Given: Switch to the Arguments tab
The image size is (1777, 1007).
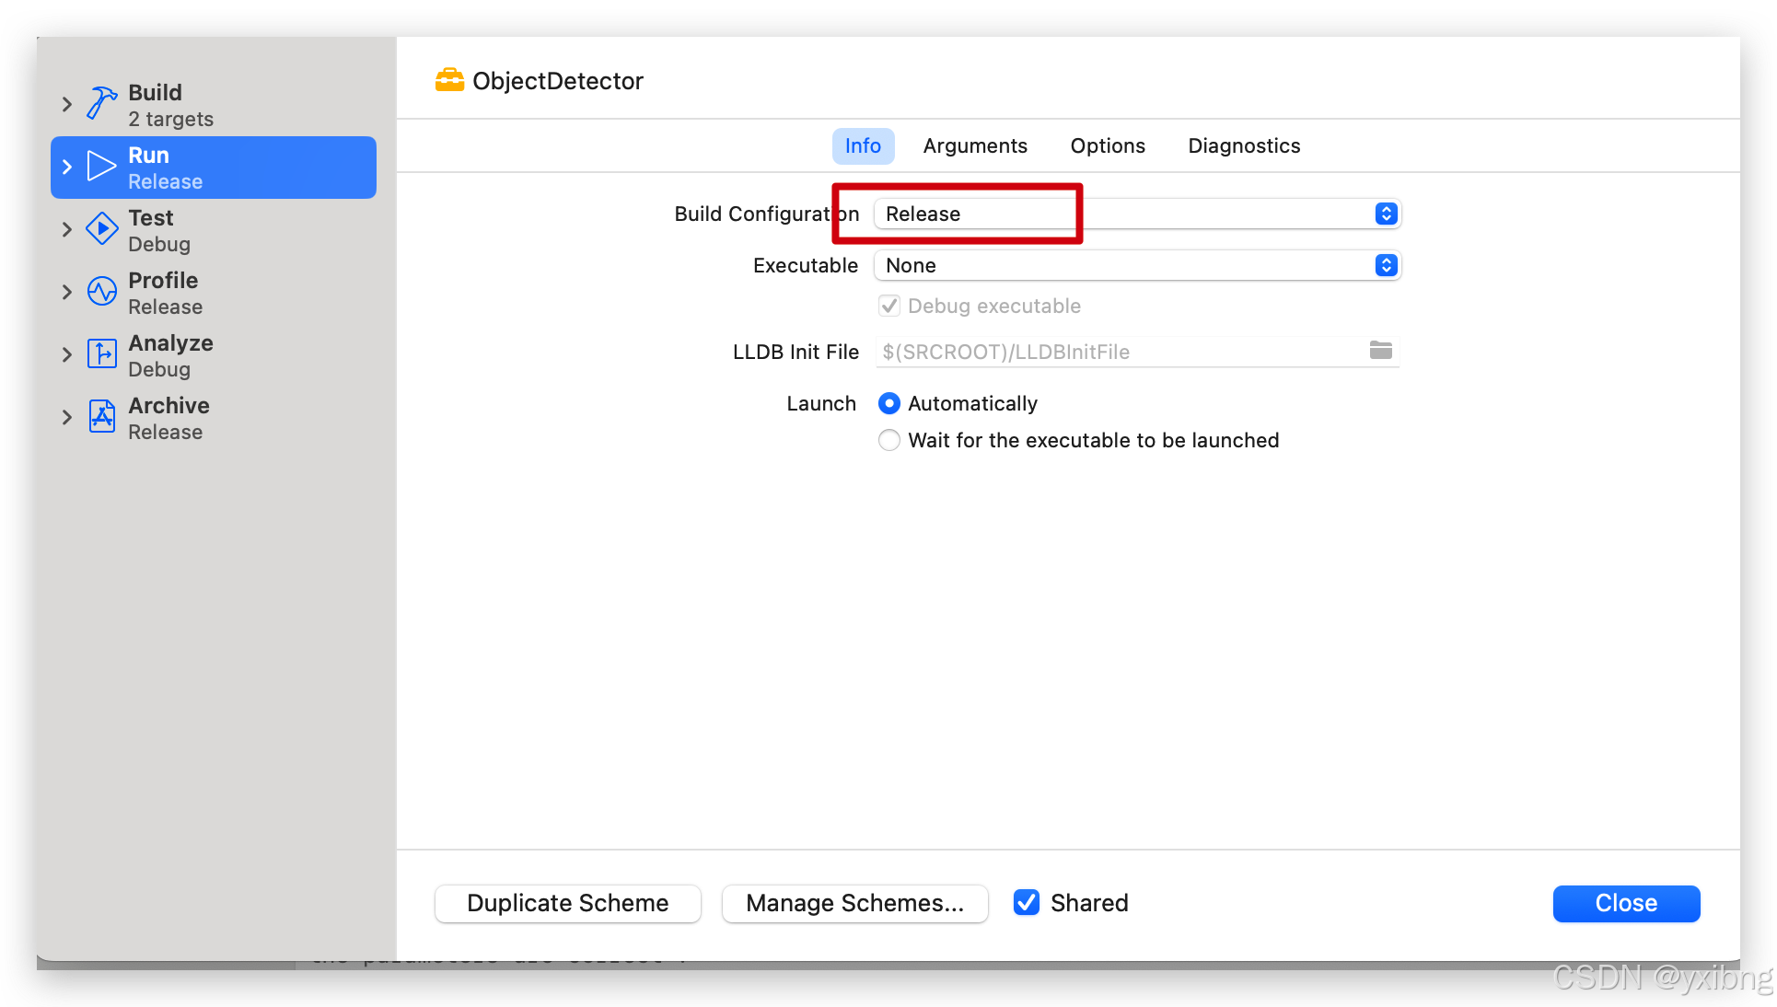Looking at the screenshot, I should 975,145.
